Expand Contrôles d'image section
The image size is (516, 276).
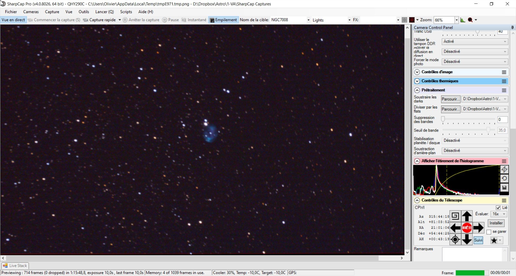pyautogui.click(x=417, y=72)
